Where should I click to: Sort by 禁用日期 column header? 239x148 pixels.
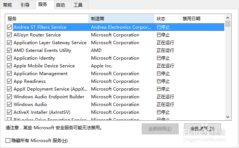coord(202,19)
